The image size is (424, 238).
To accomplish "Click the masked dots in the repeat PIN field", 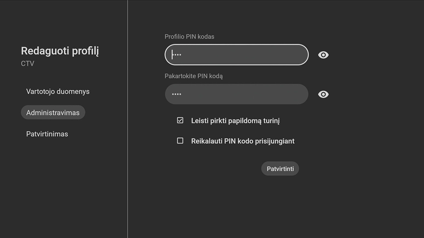I will (176, 94).
